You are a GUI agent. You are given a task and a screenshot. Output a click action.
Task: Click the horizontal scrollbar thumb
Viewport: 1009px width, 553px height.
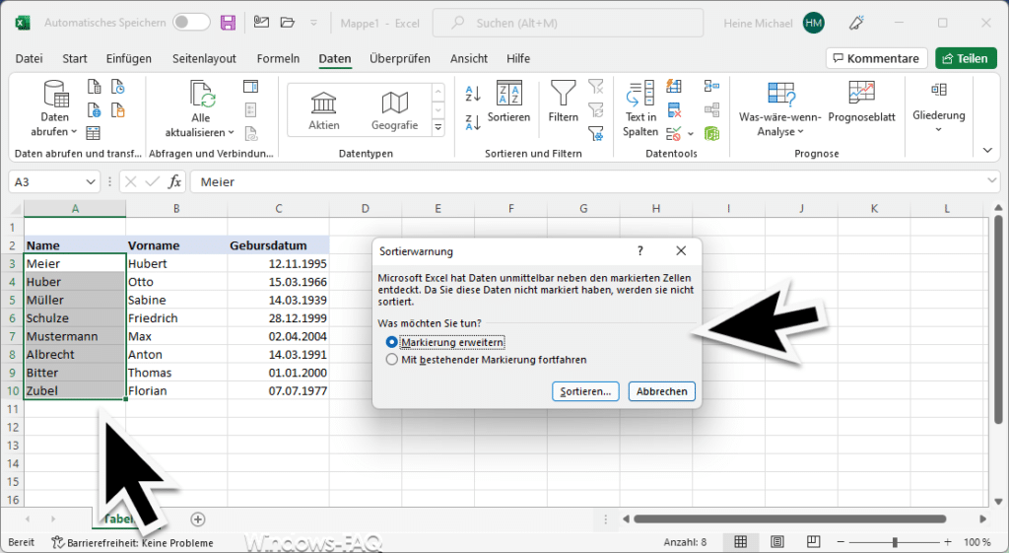pos(789,518)
